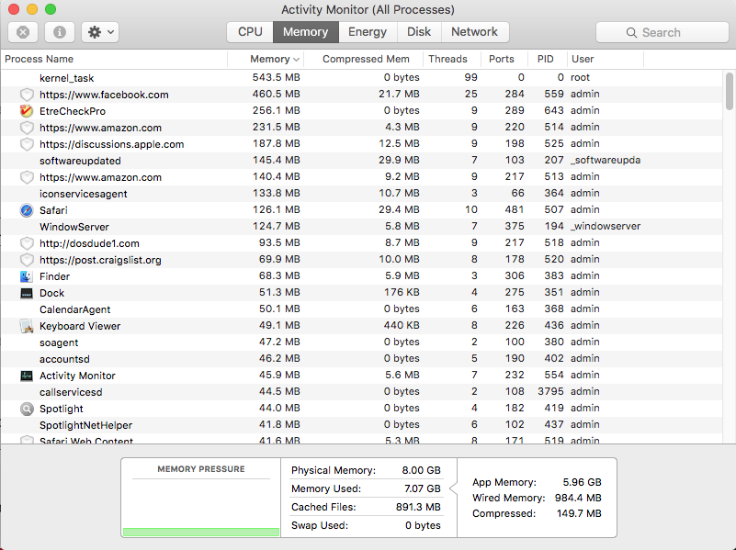
Task: Select the iconservicesagent process
Action: [x=361, y=194]
